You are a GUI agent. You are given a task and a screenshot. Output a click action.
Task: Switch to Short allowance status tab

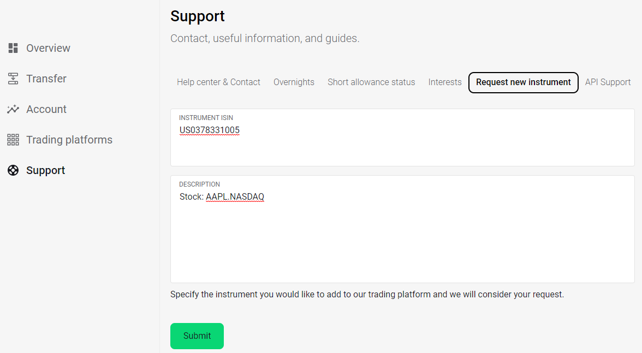(x=371, y=82)
